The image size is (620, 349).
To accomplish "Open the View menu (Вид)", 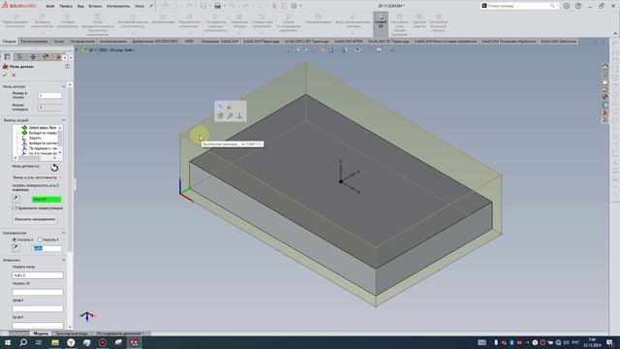I will click(x=80, y=6).
